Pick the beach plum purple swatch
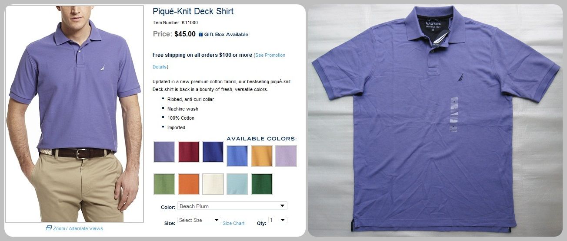Screen dimensions: 567x241 click(164, 152)
